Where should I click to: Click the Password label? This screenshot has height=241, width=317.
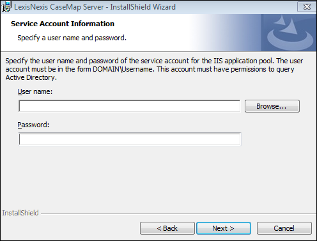[x=33, y=125]
